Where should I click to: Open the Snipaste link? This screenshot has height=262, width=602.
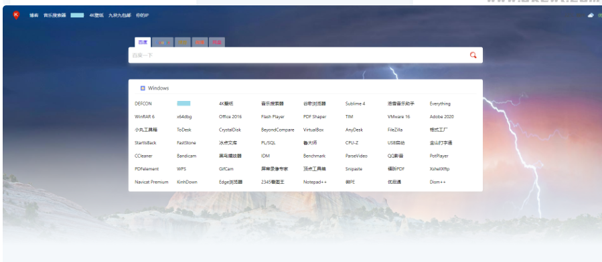tap(354, 169)
